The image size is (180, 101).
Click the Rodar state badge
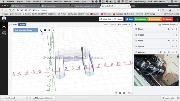[22, 25]
